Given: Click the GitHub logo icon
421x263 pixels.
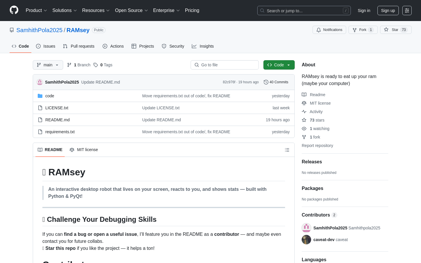Looking at the screenshot, I should [14, 10].
